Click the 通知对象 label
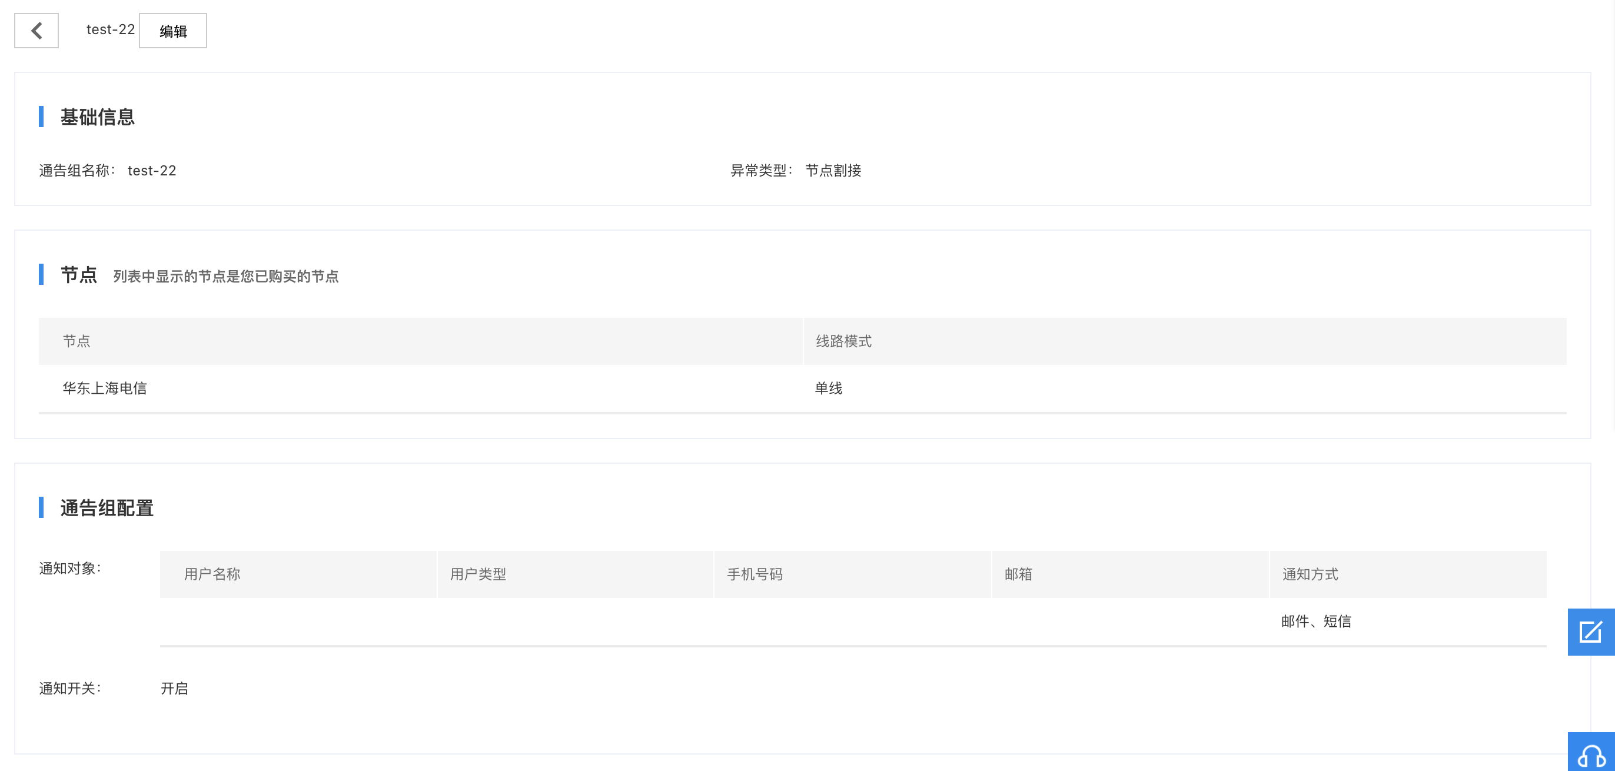The width and height of the screenshot is (1615, 771). (x=70, y=569)
